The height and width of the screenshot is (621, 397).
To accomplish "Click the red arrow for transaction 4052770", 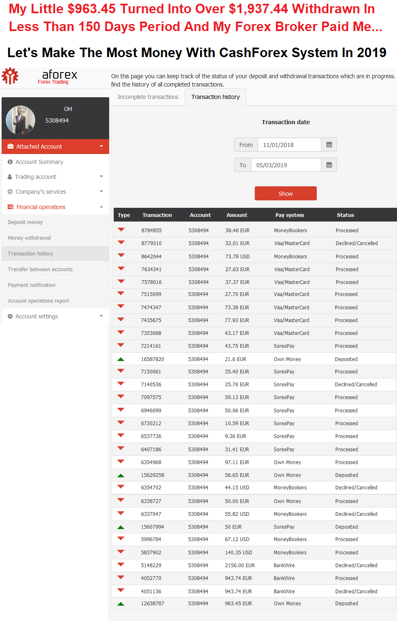I will 121,577.
